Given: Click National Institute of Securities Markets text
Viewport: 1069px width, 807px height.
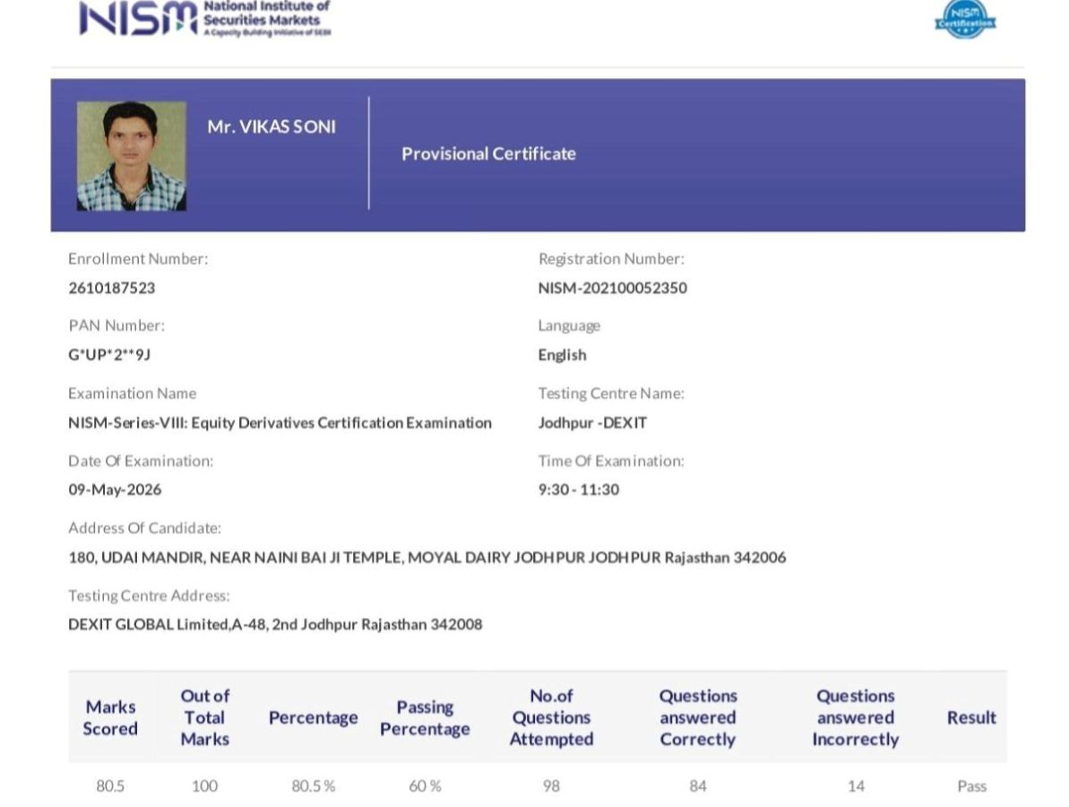Looking at the screenshot, I should click(266, 13).
